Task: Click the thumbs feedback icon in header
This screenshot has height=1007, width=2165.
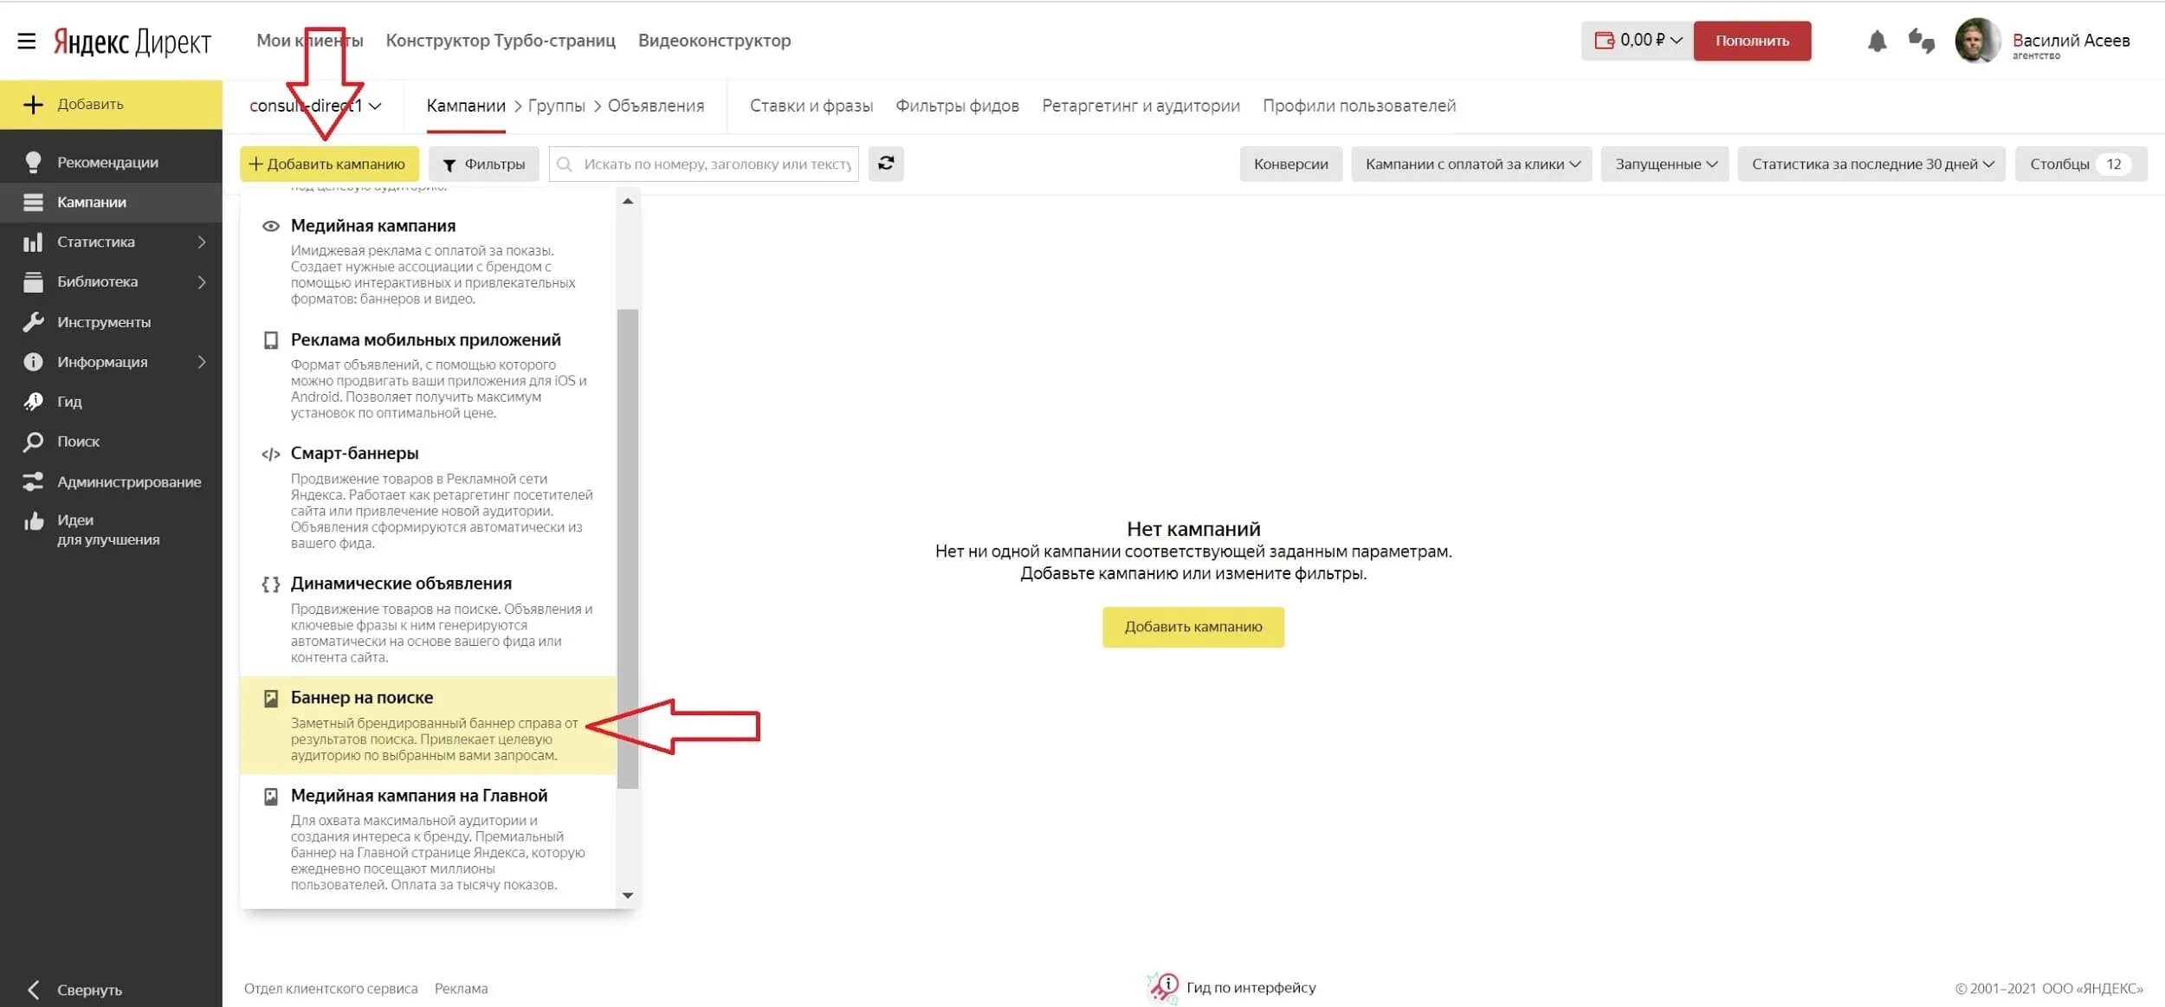Action: click(x=1921, y=41)
